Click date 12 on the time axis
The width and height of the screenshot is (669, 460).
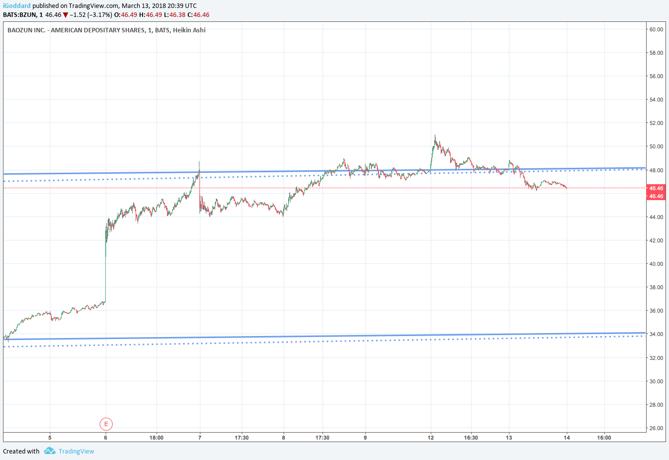pos(431,438)
